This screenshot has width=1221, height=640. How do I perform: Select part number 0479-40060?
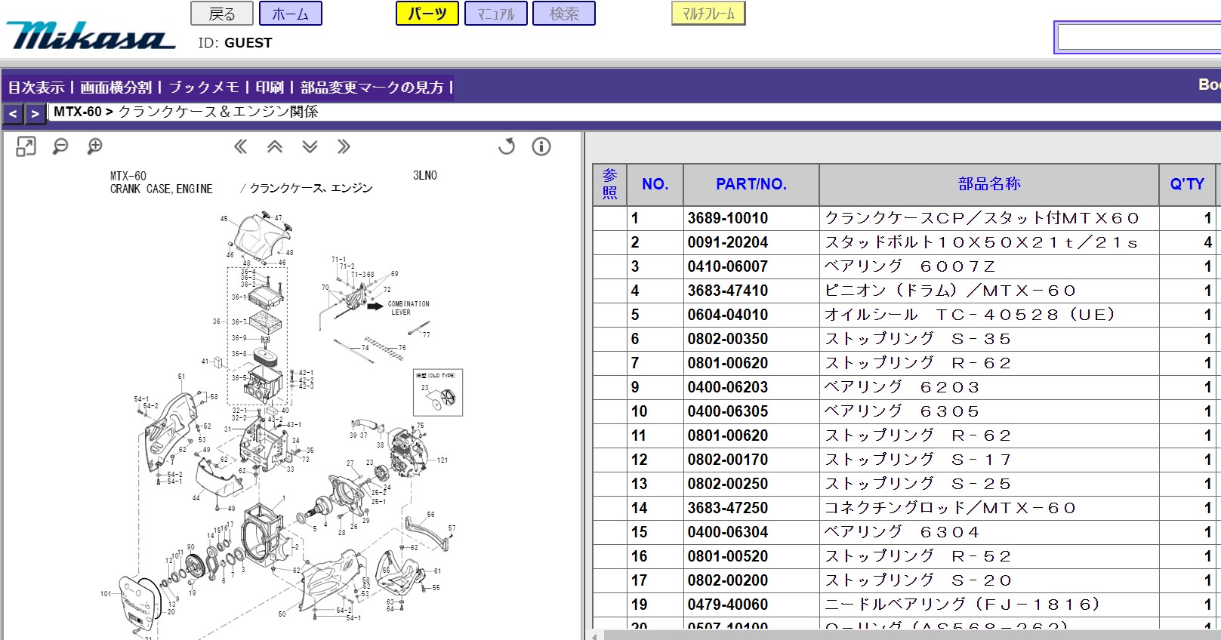[728, 605]
